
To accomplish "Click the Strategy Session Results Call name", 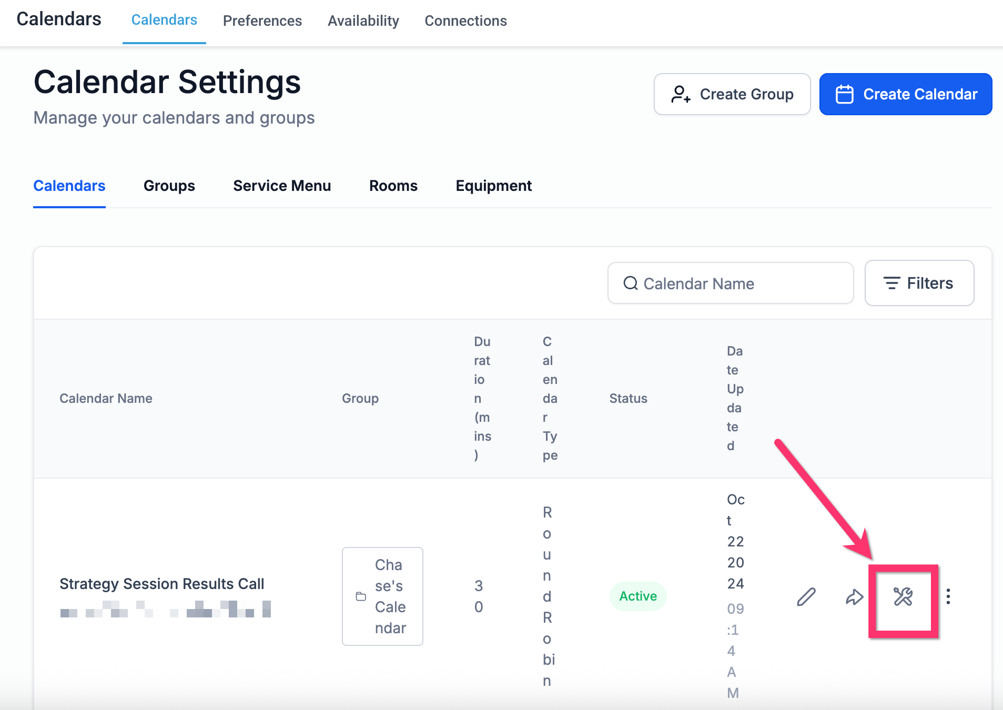I will coord(162,584).
